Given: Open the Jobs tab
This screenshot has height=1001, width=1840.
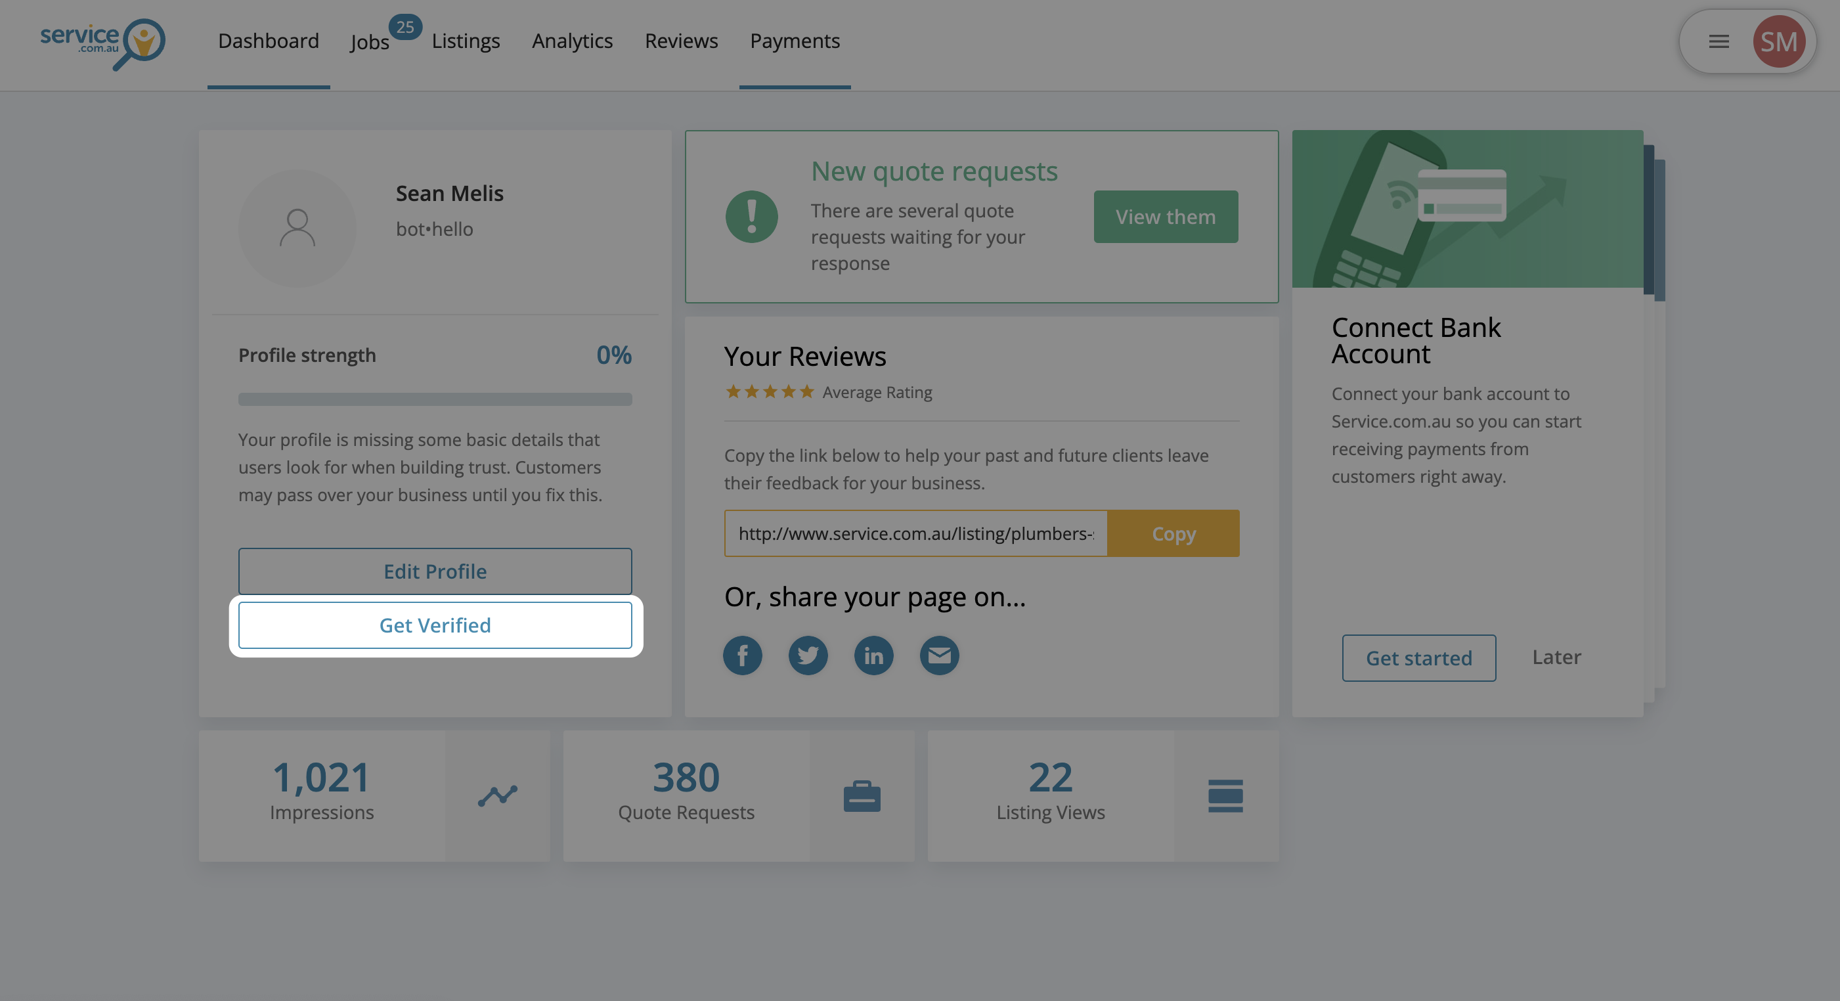Looking at the screenshot, I should click(370, 42).
